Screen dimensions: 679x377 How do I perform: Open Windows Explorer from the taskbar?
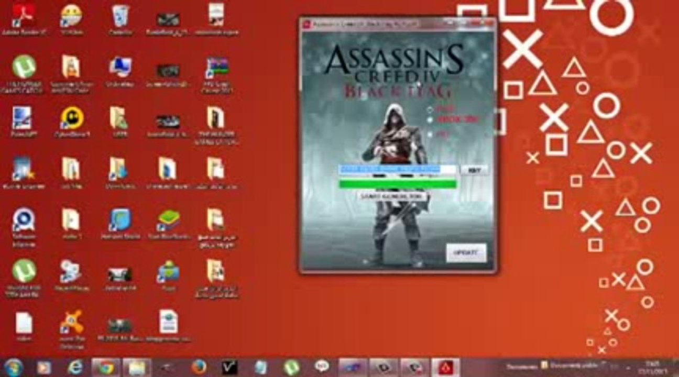[137, 368]
